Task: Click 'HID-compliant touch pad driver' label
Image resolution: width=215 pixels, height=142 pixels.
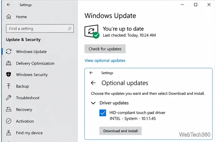Action: 137,113
